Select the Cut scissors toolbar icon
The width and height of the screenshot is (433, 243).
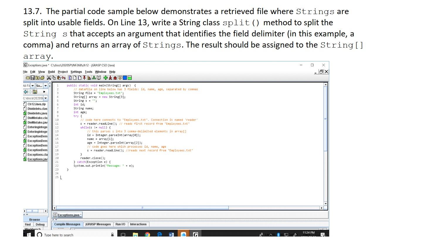[49, 78]
